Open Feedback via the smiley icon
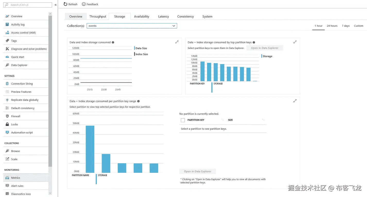This screenshot has width=367, height=197. click(x=84, y=4)
